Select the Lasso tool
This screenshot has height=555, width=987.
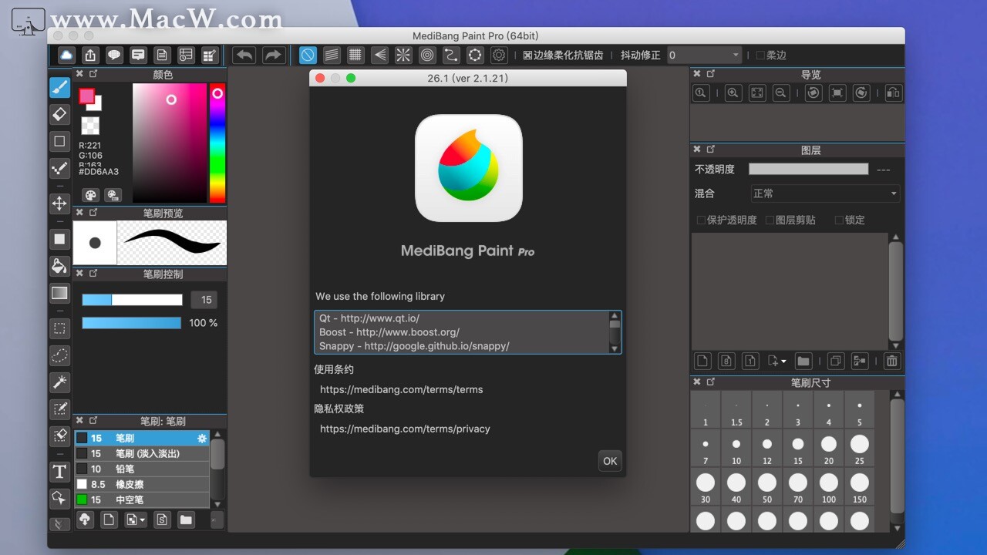59,355
